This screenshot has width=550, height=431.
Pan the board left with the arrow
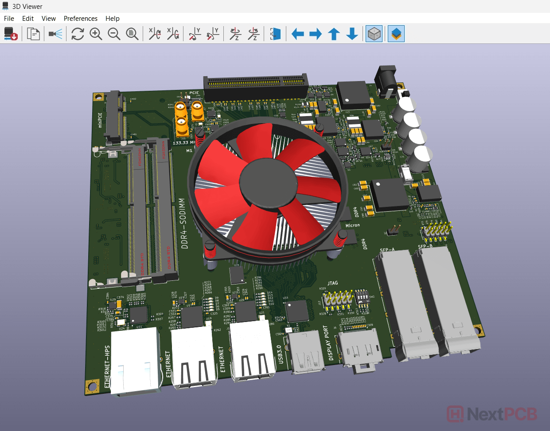(297, 34)
